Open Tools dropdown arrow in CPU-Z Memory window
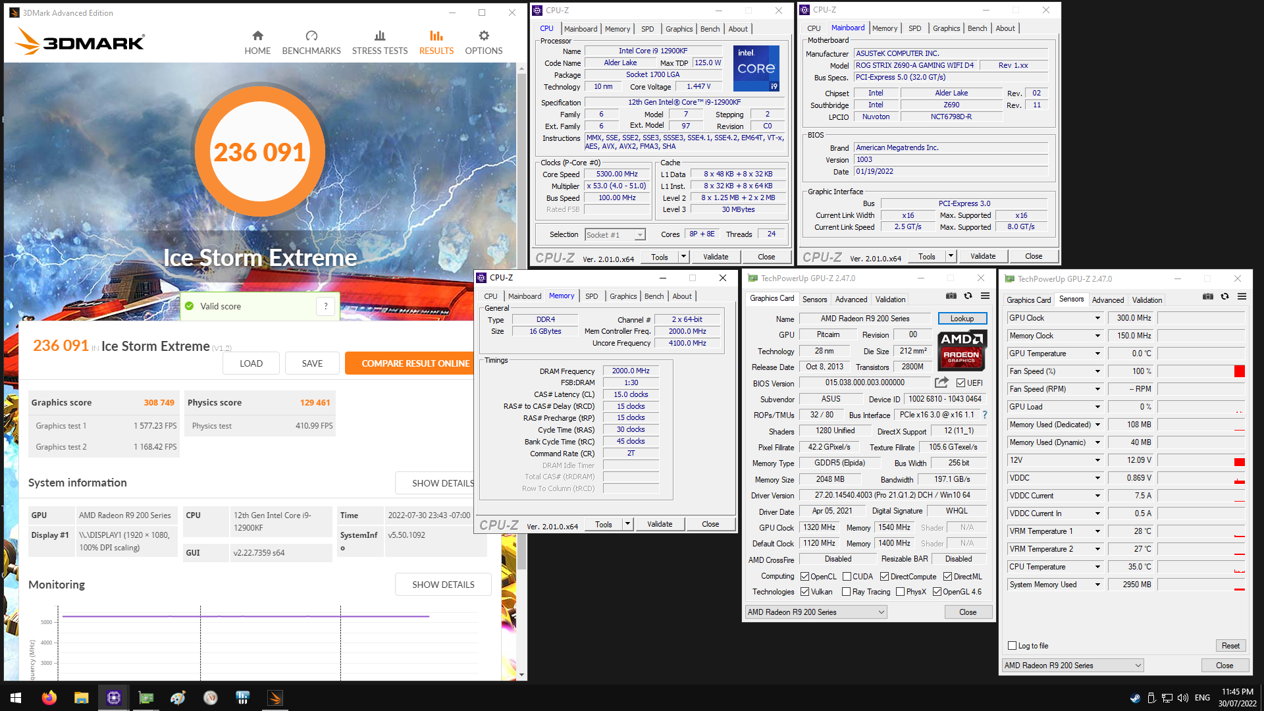 (628, 524)
